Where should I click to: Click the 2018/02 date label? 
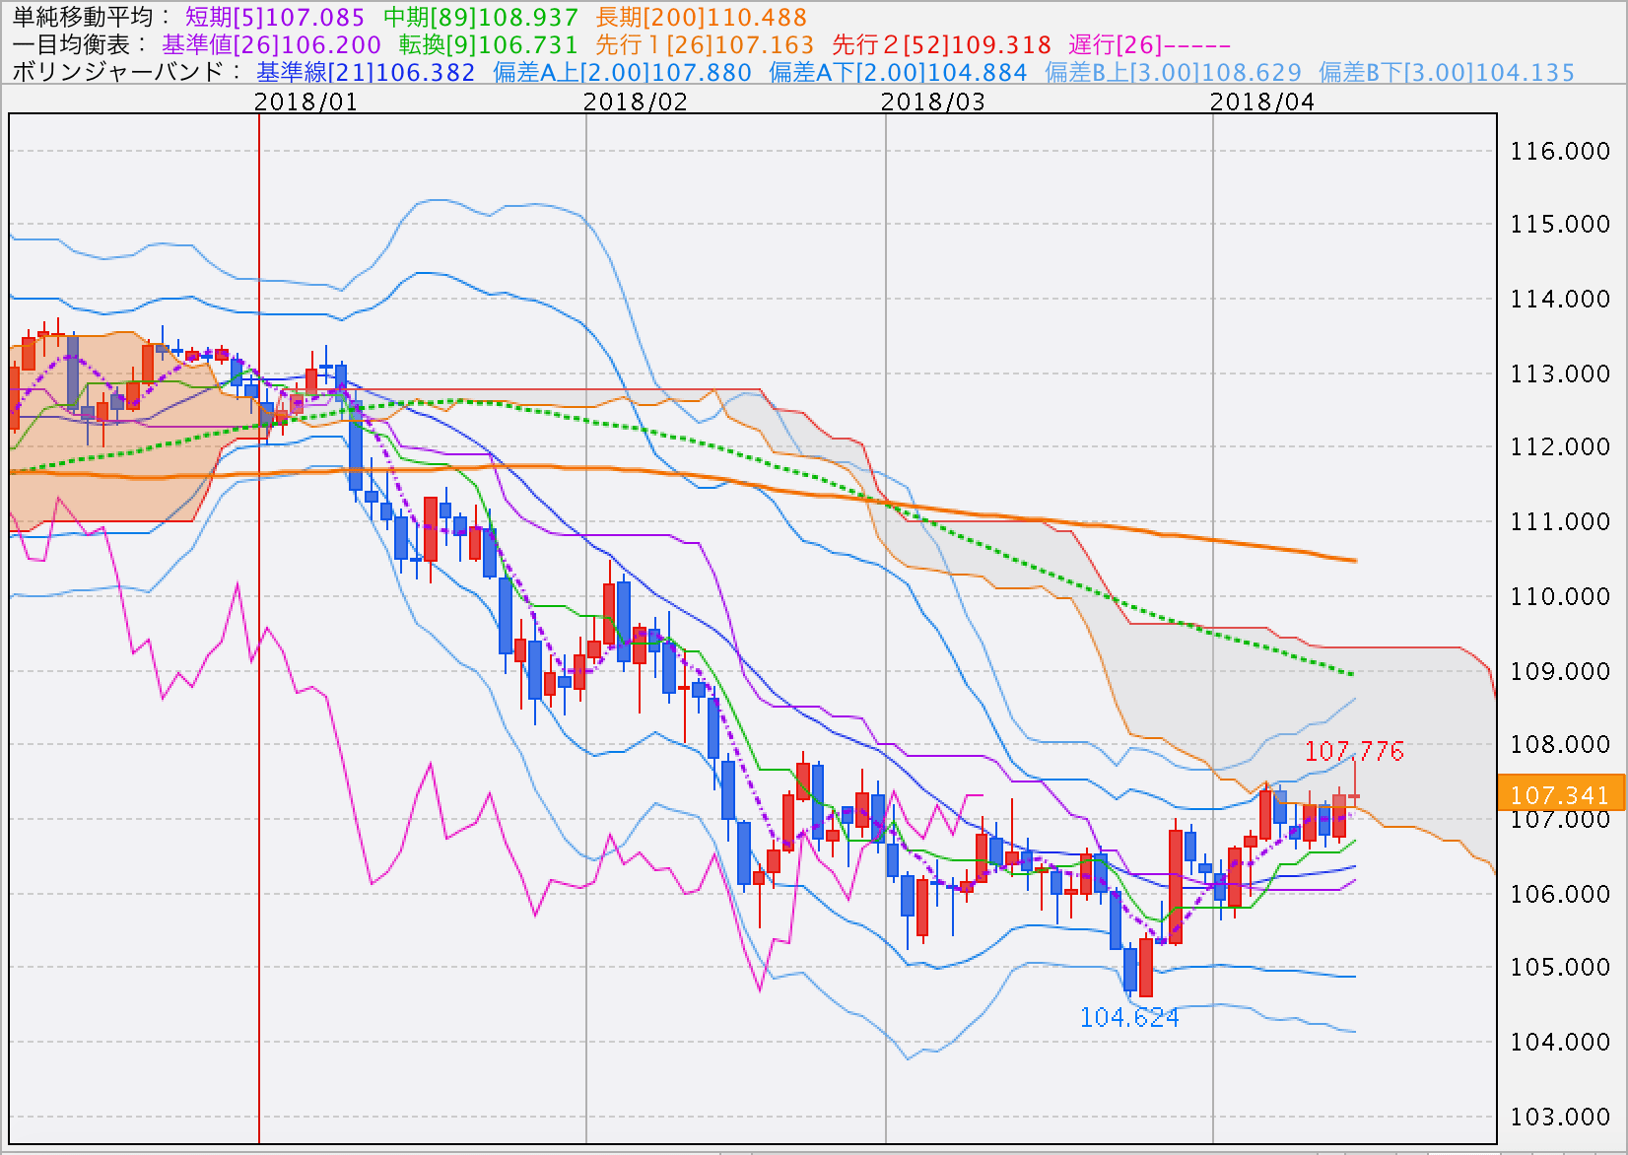635,102
